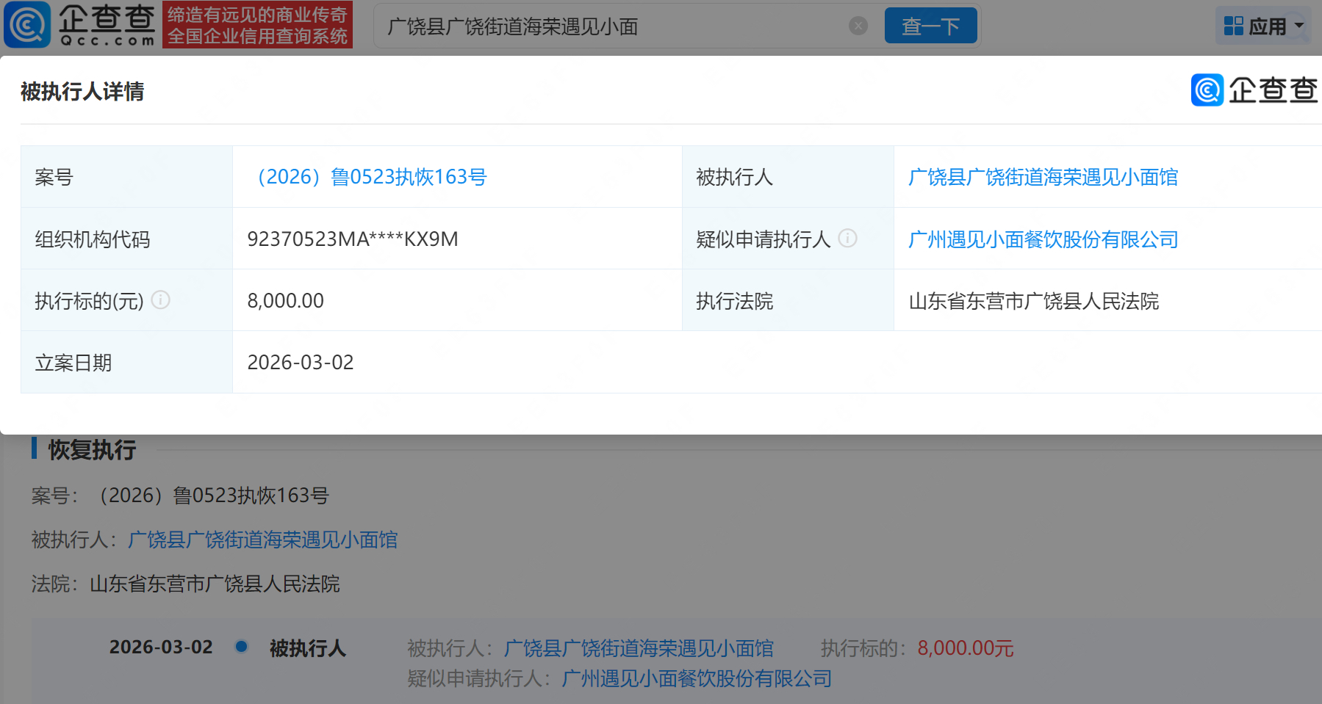The image size is (1322, 704).
Task: Expand the 应用 dropdown arrow
Action: [x=1299, y=26]
